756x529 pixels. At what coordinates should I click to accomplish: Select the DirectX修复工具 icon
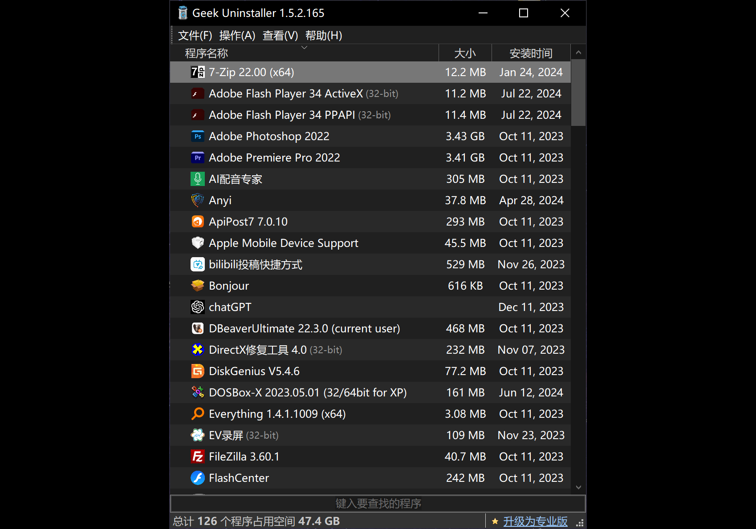(198, 350)
